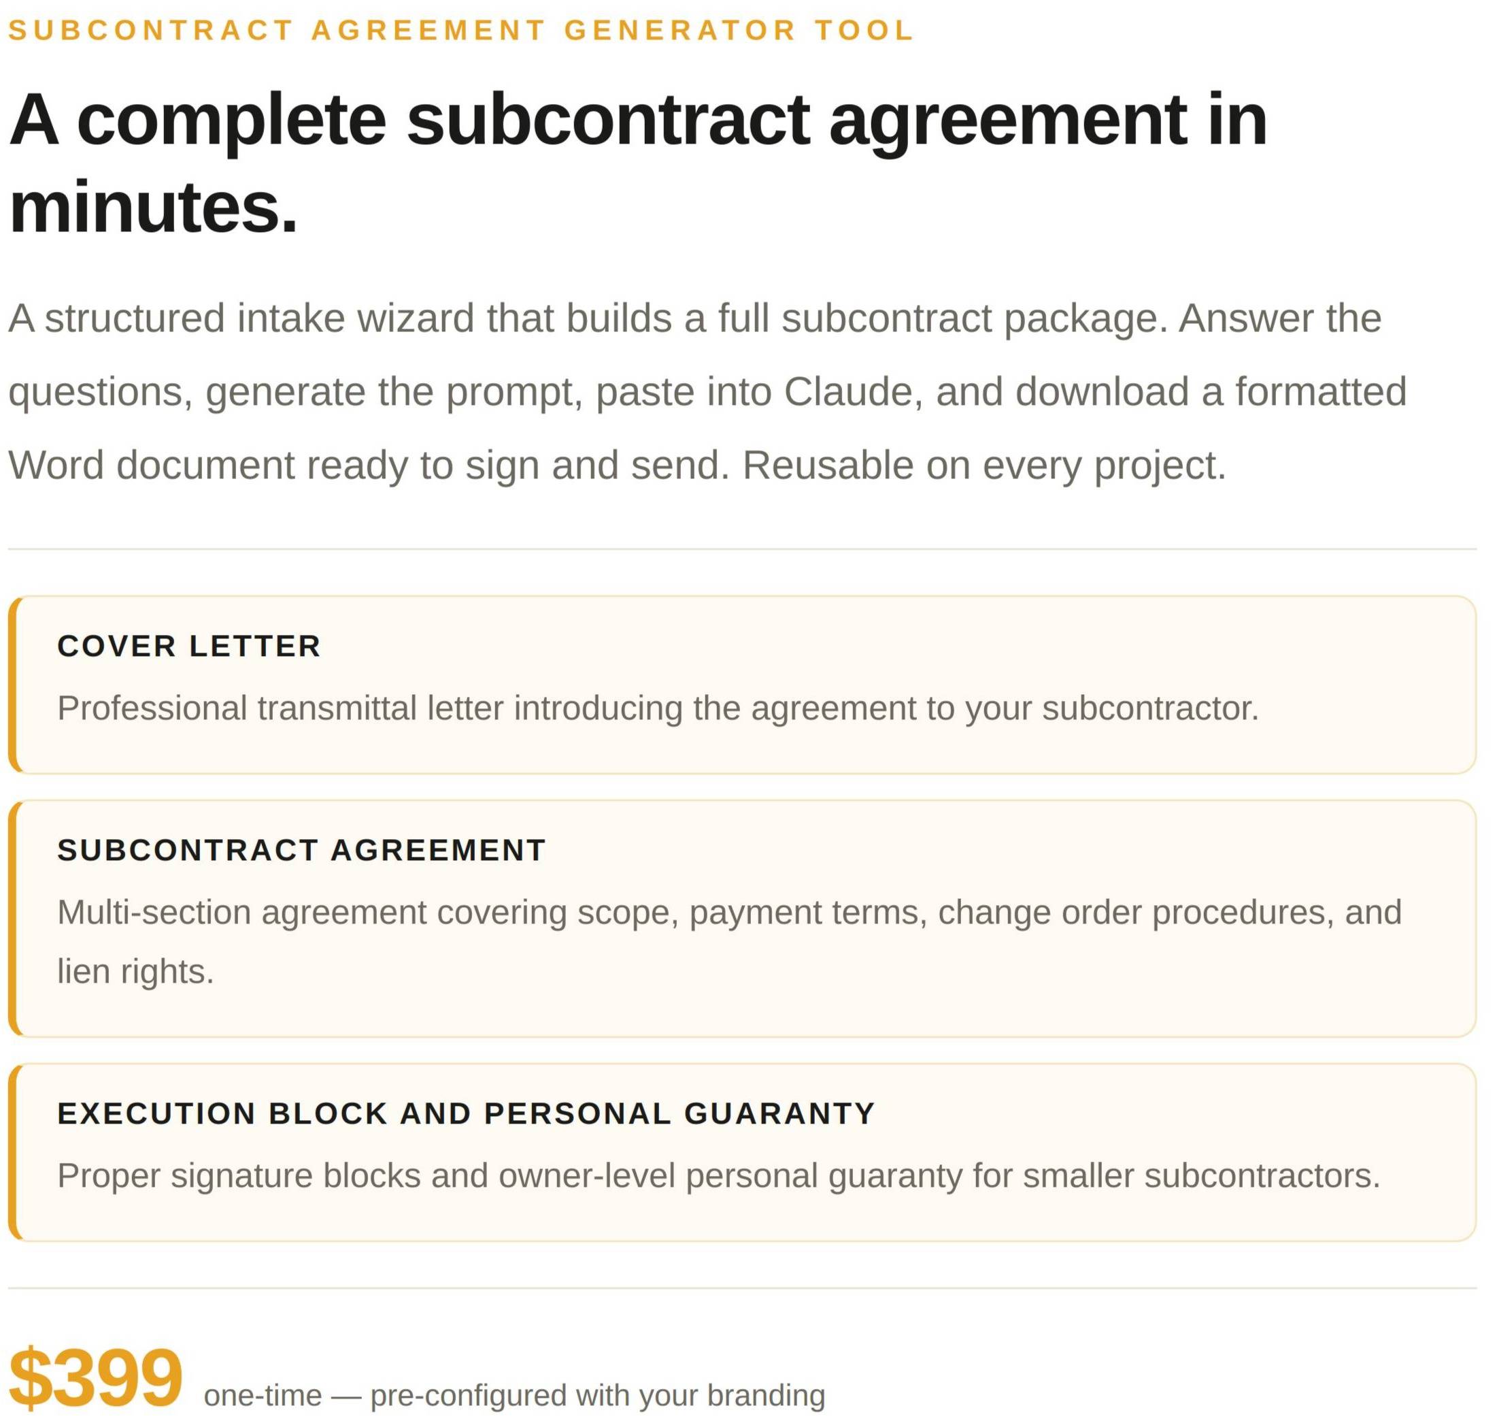Click the multi-section agreement description text

coord(728,913)
